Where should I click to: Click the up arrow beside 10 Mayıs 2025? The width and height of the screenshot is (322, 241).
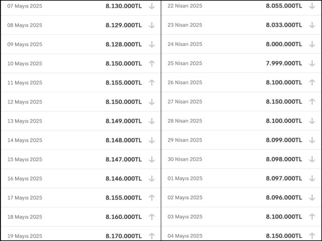pos(151,64)
